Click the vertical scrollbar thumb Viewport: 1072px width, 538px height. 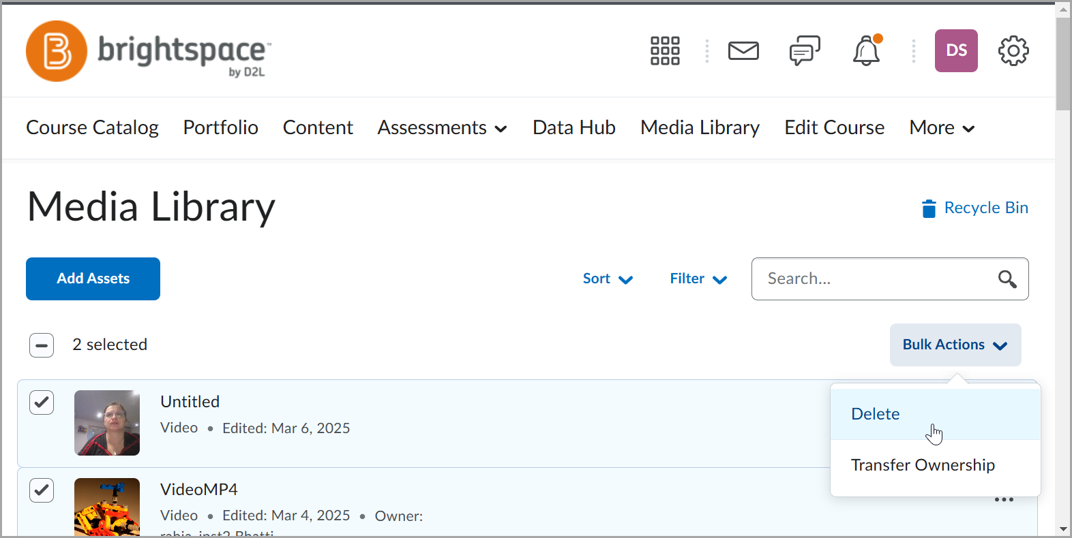1063,64
